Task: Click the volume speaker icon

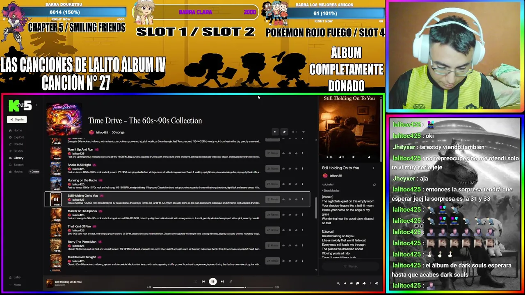Action: tap(377, 283)
